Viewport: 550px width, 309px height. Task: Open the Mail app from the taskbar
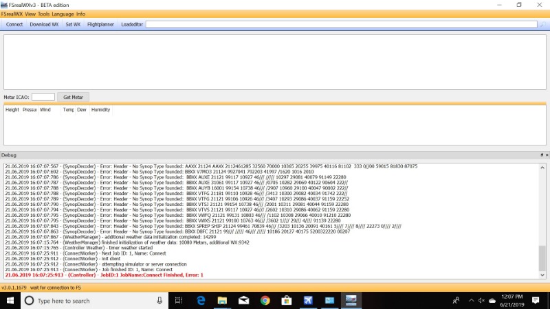[244, 301]
